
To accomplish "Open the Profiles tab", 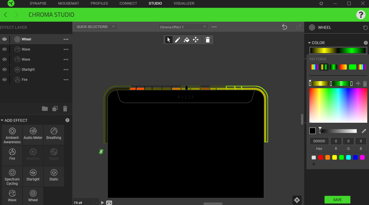I will (x=99, y=3).
